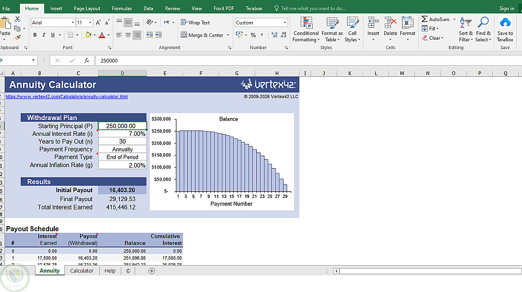Toggle Underline formatting

(53, 35)
